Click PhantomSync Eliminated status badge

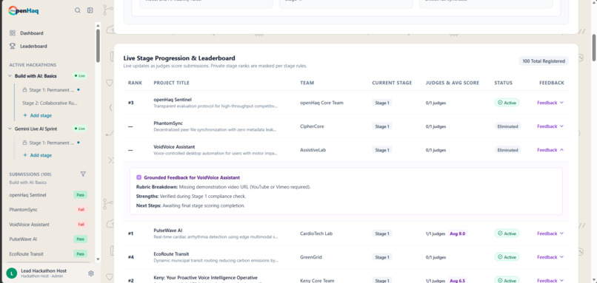[507, 126]
